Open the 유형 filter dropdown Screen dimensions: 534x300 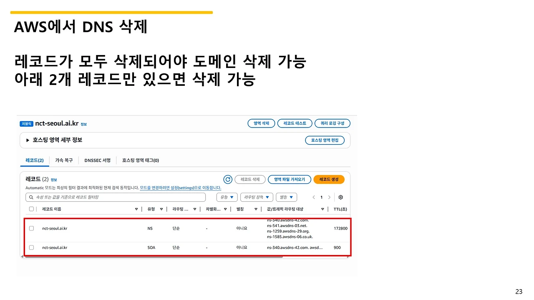227,197
